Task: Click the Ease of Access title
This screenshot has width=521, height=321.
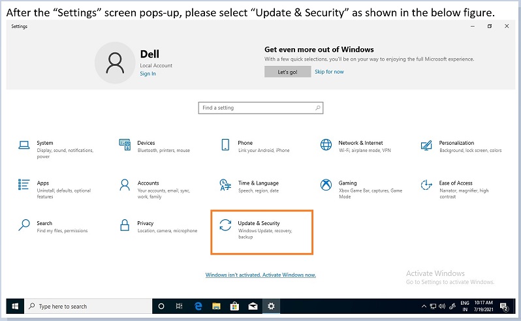Action: point(456,183)
